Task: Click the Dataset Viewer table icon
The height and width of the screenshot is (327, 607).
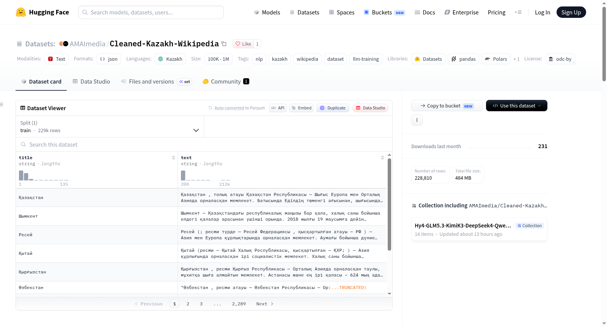Action: (23, 108)
